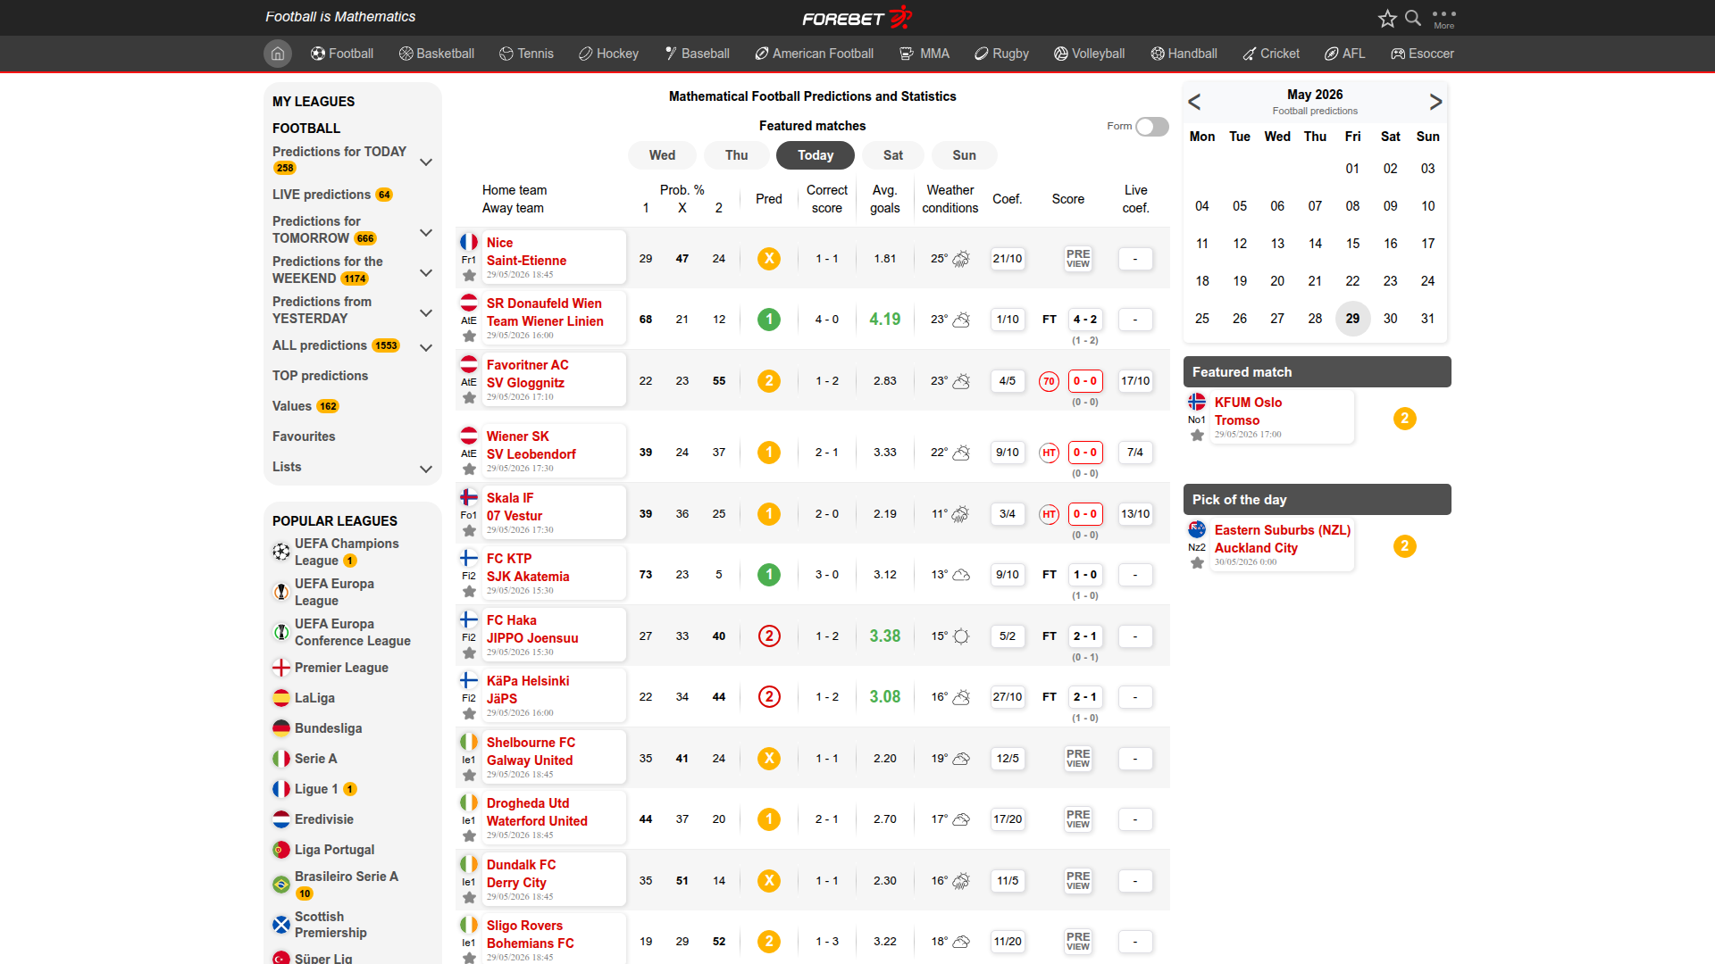Open the Cricket menu item

[1271, 54]
